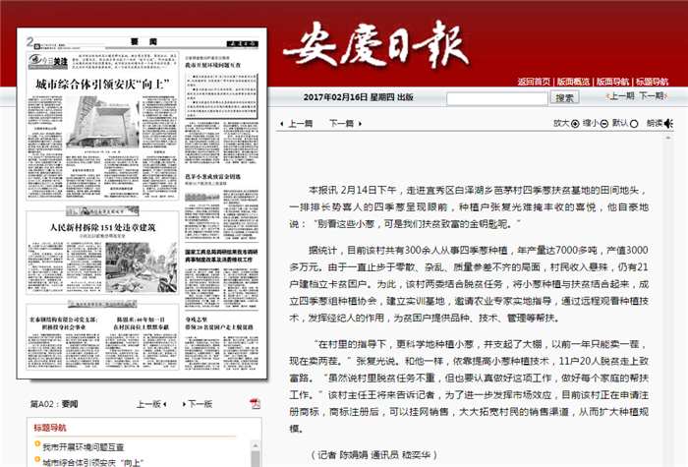Click the date 2017年02月16日 星期四 出版
This screenshot has height=467, width=688.
tap(359, 97)
